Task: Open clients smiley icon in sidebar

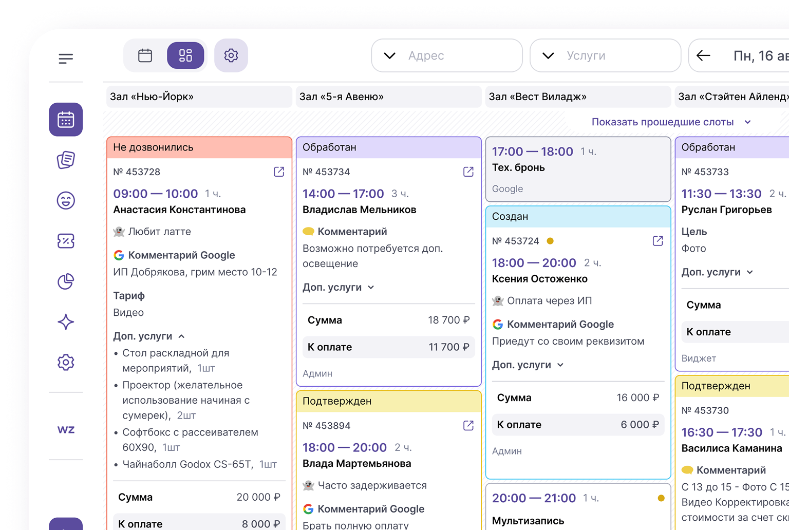Action: 66,200
